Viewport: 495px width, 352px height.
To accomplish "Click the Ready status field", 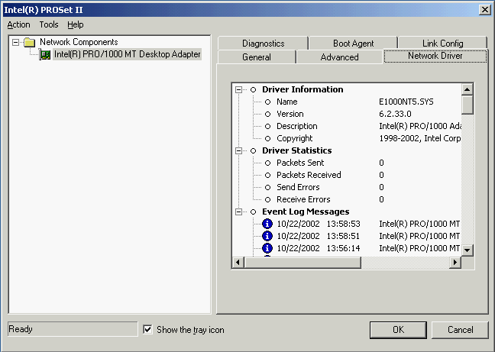I will (73, 329).
